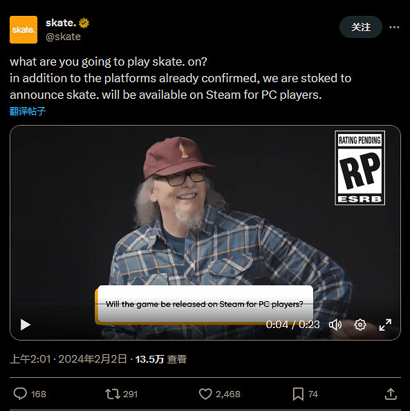410x411 pixels.
Task: Click the post timestamp 2024年2月2日
Action: [93, 359]
